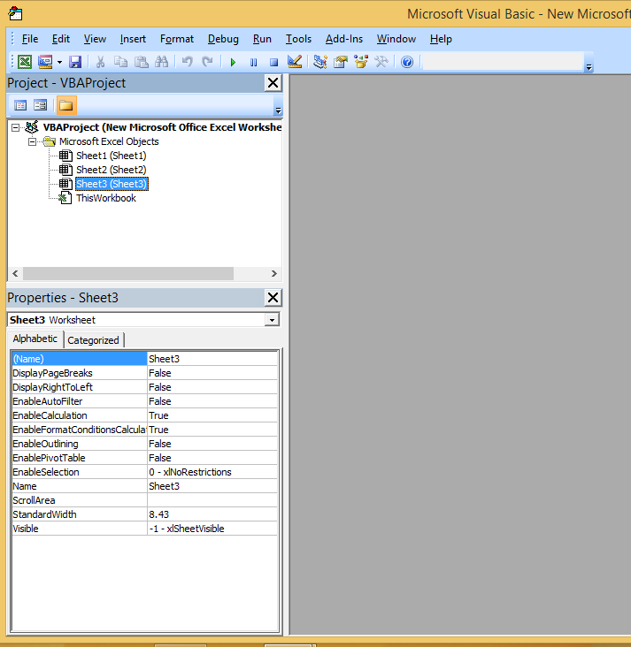Open Properties Window toolbar icon
The width and height of the screenshot is (631, 647).
341,62
